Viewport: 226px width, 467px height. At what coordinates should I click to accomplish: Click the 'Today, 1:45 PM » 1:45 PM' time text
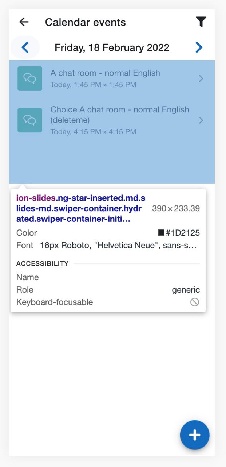tap(94, 85)
